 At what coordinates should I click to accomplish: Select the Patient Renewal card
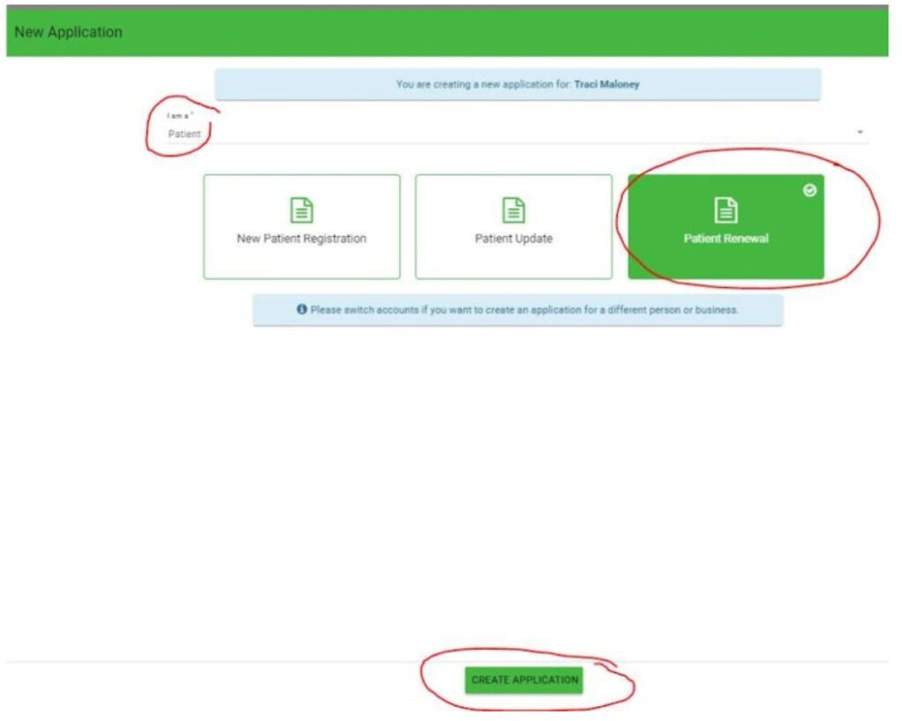pos(726,227)
